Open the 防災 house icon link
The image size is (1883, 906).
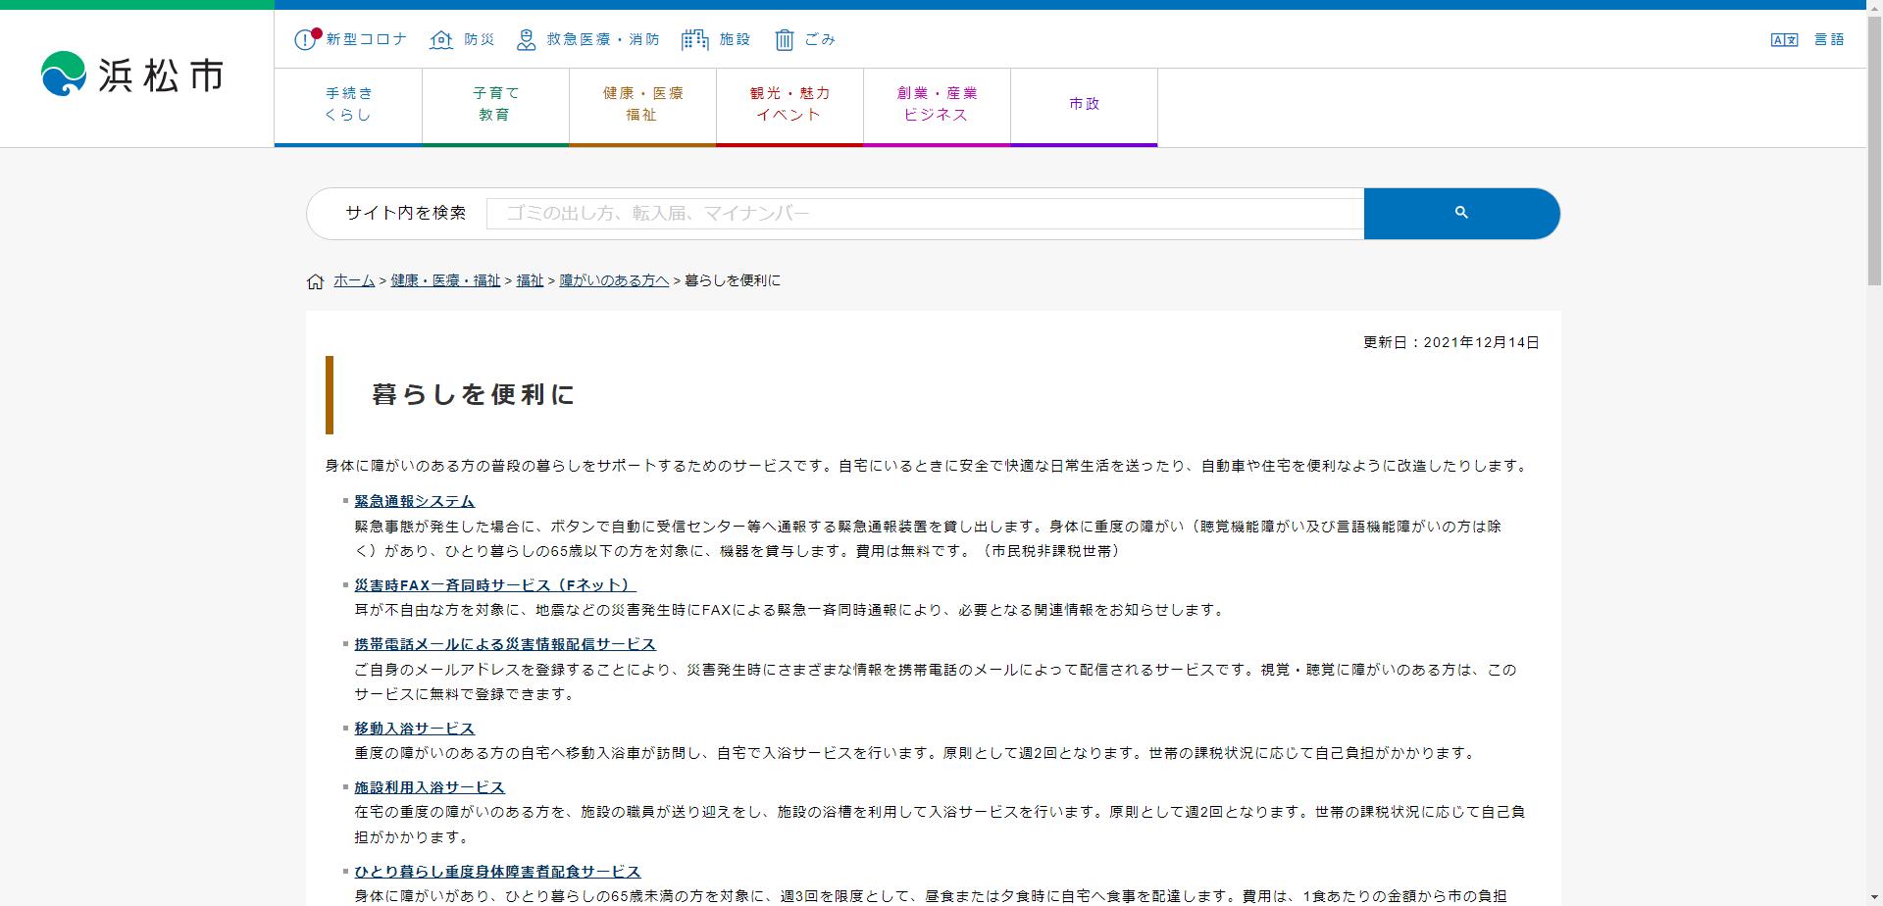[441, 39]
